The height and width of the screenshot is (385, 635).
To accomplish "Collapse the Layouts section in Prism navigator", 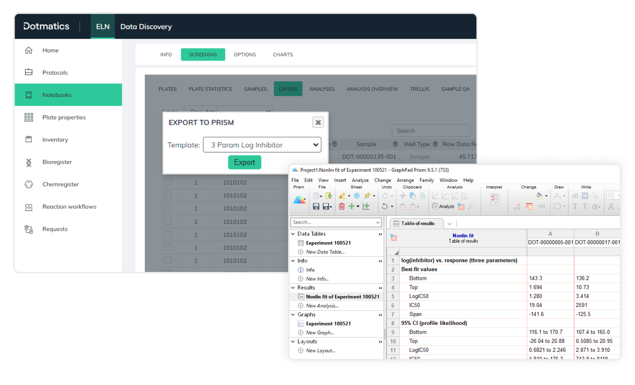I will pyautogui.click(x=293, y=341).
